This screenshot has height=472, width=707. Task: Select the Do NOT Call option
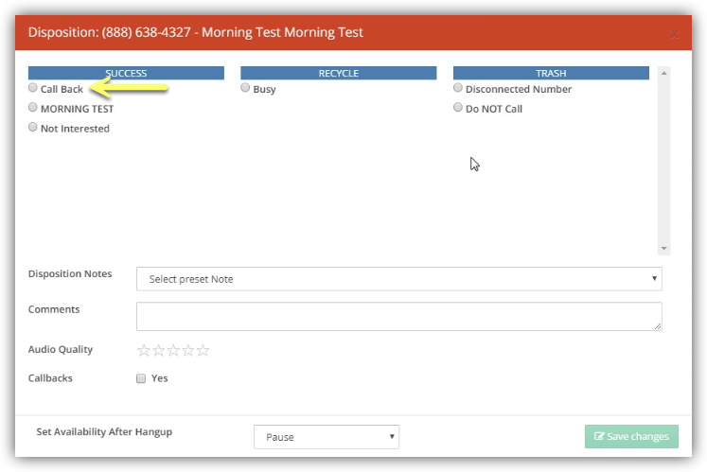click(458, 108)
